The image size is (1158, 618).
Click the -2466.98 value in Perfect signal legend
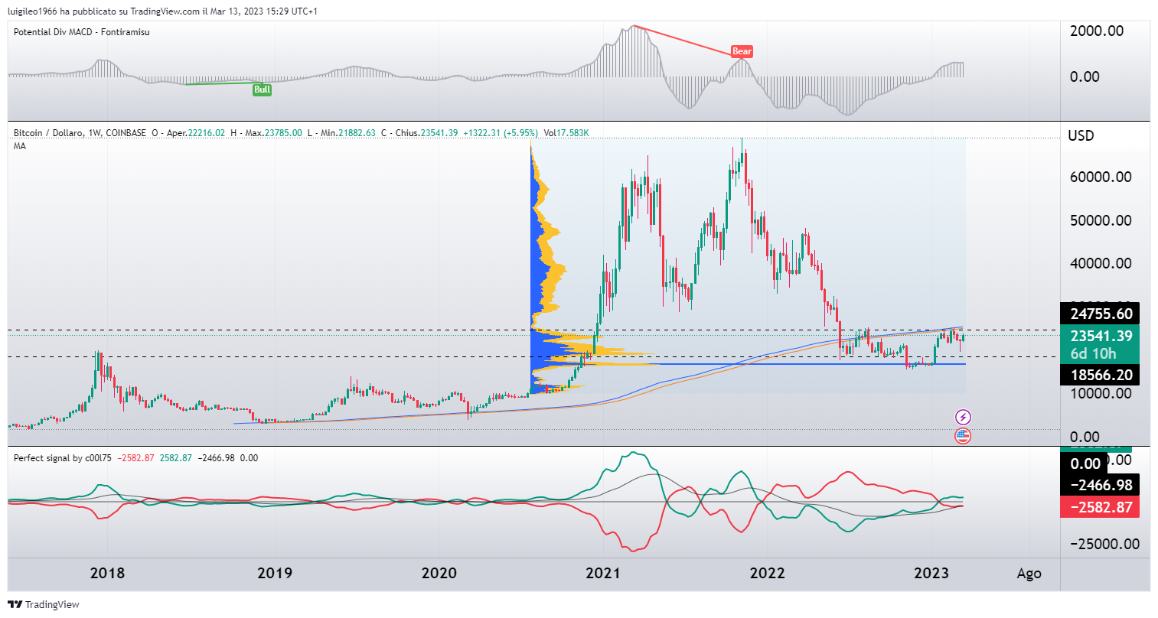click(216, 458)
